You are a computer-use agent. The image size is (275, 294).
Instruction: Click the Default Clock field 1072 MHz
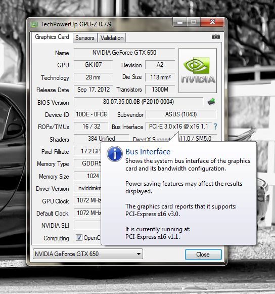point(87,213)
